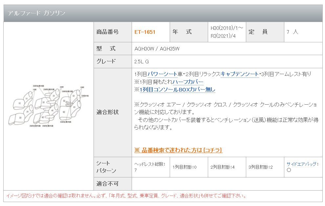Click the 定 員 label cell
The image size is (325, 206).
click(265, 32)
